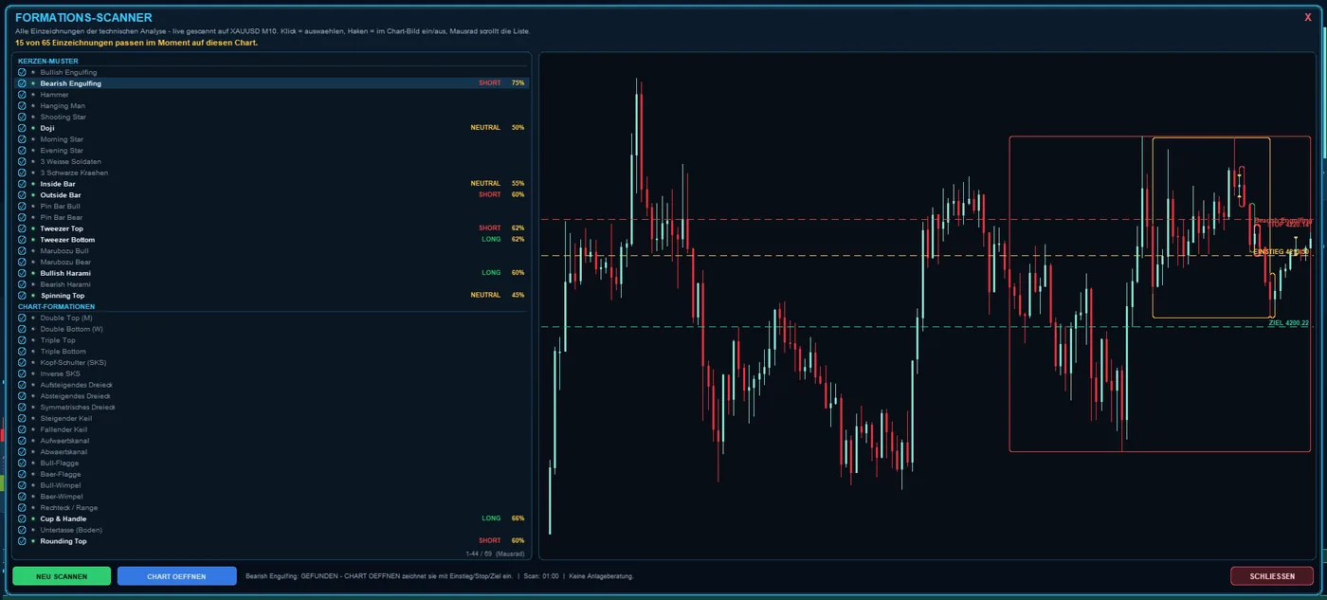Select the Morning Star row
This screenshot has height=600, width=1327.
coord(271,139)
